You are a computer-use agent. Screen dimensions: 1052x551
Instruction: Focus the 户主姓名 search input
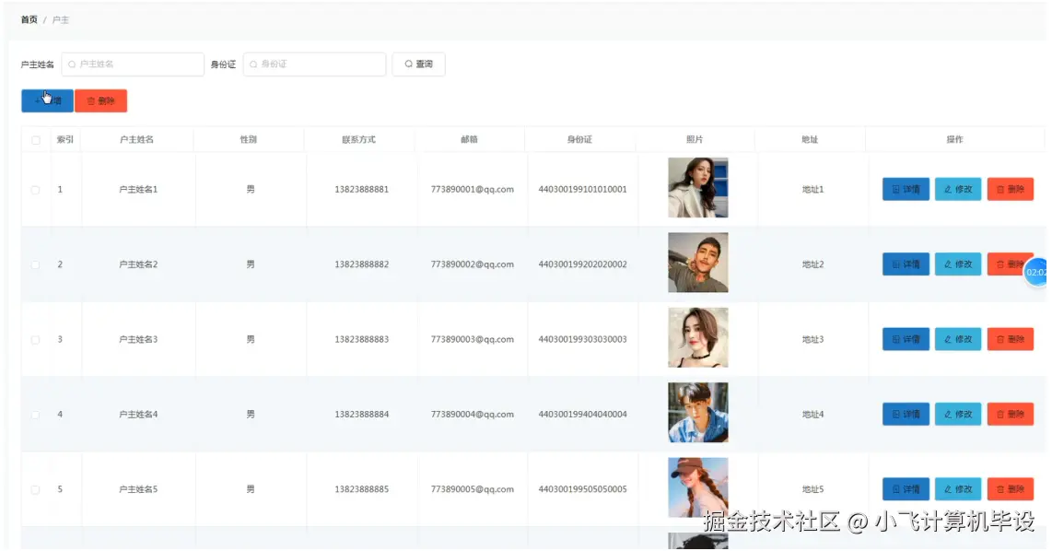coord(133,64)
